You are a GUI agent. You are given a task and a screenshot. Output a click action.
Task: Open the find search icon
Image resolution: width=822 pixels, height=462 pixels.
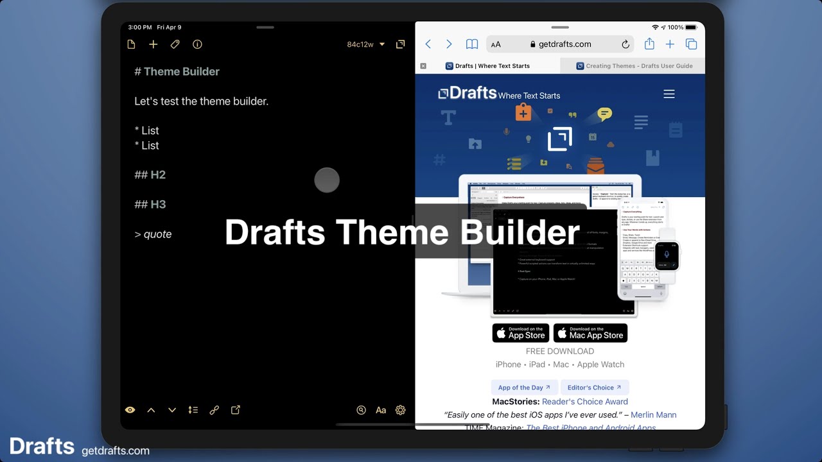pyautogui.click(x=361, y=410)
